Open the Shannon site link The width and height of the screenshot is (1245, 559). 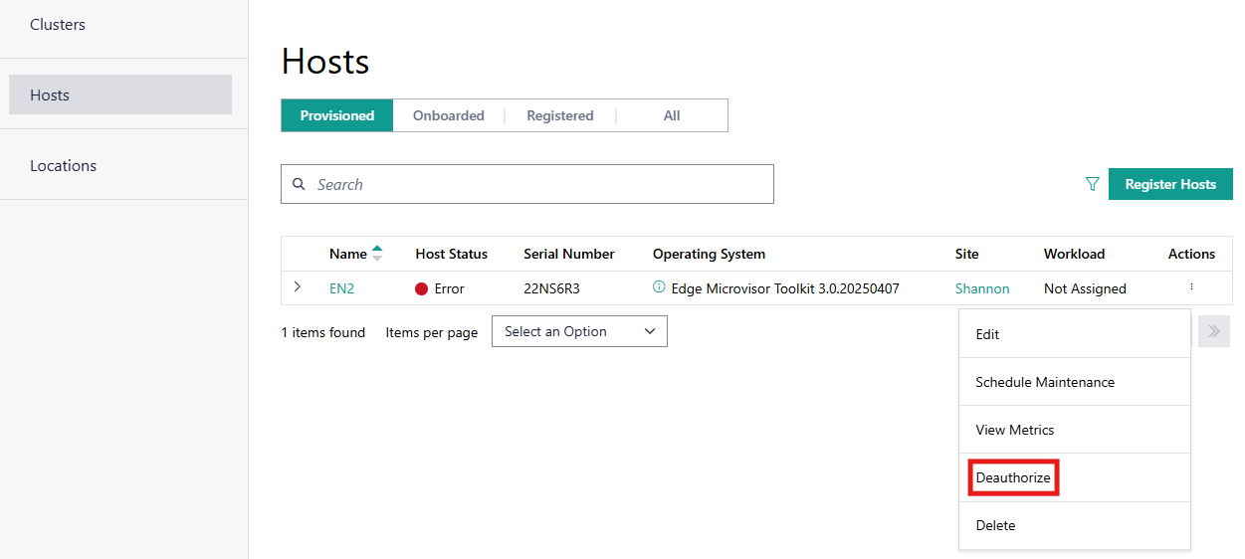(x=981, y=288)
